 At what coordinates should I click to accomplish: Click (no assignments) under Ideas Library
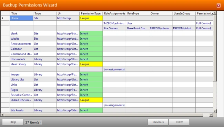pyautogui.click(x=114, y=69)
